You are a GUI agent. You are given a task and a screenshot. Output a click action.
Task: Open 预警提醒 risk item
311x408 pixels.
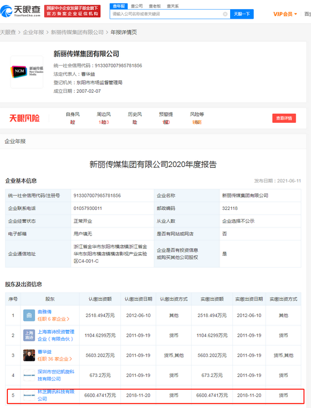click(166, 118)
